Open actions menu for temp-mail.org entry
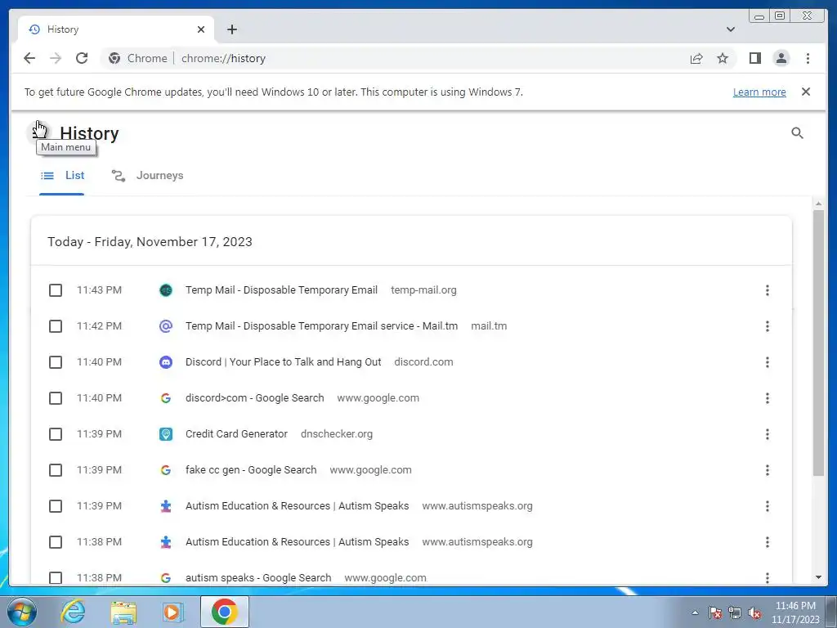This screenshot has width=837, height=628. point(767,290)
